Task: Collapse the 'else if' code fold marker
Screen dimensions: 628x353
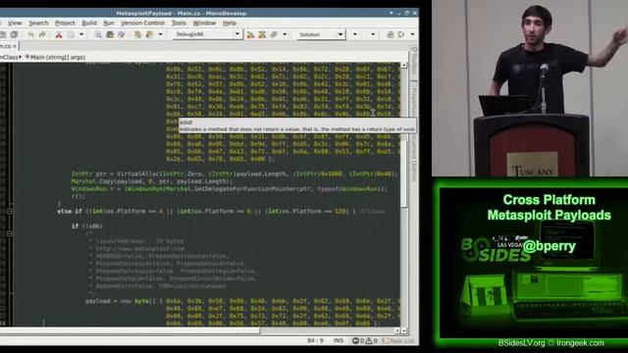Action: click(9, 211)
